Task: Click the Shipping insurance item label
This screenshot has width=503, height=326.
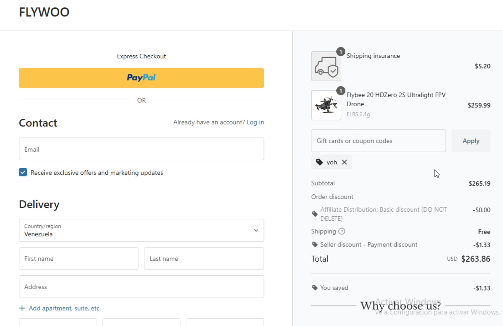Action: [x=373, y=56]
